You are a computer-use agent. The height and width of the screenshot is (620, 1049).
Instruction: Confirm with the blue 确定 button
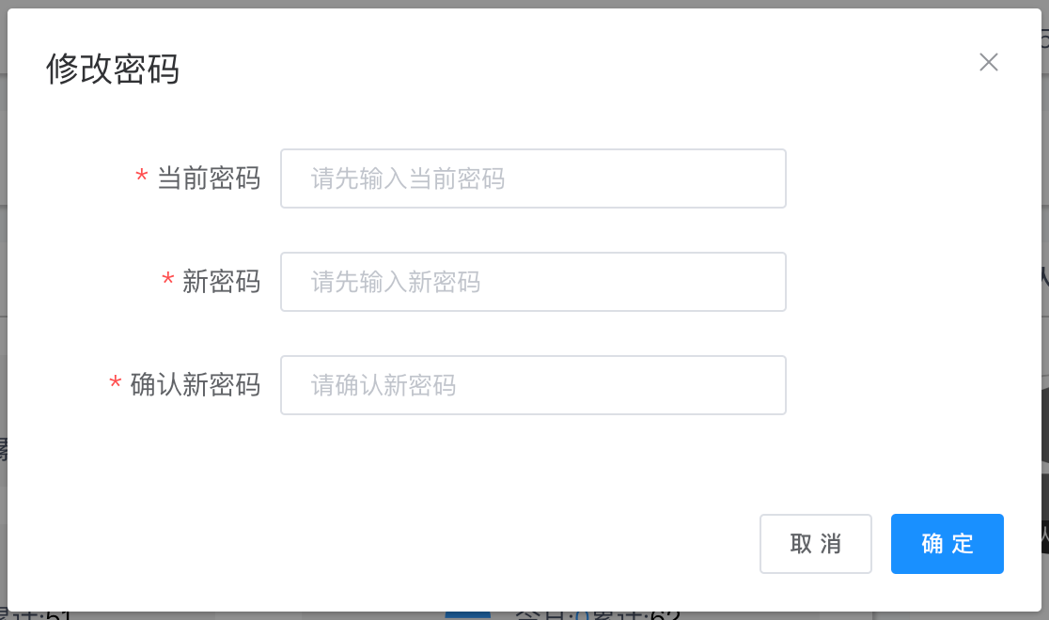947,544
